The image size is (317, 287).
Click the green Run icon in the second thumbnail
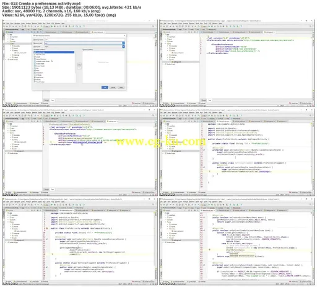click(209, 27)
